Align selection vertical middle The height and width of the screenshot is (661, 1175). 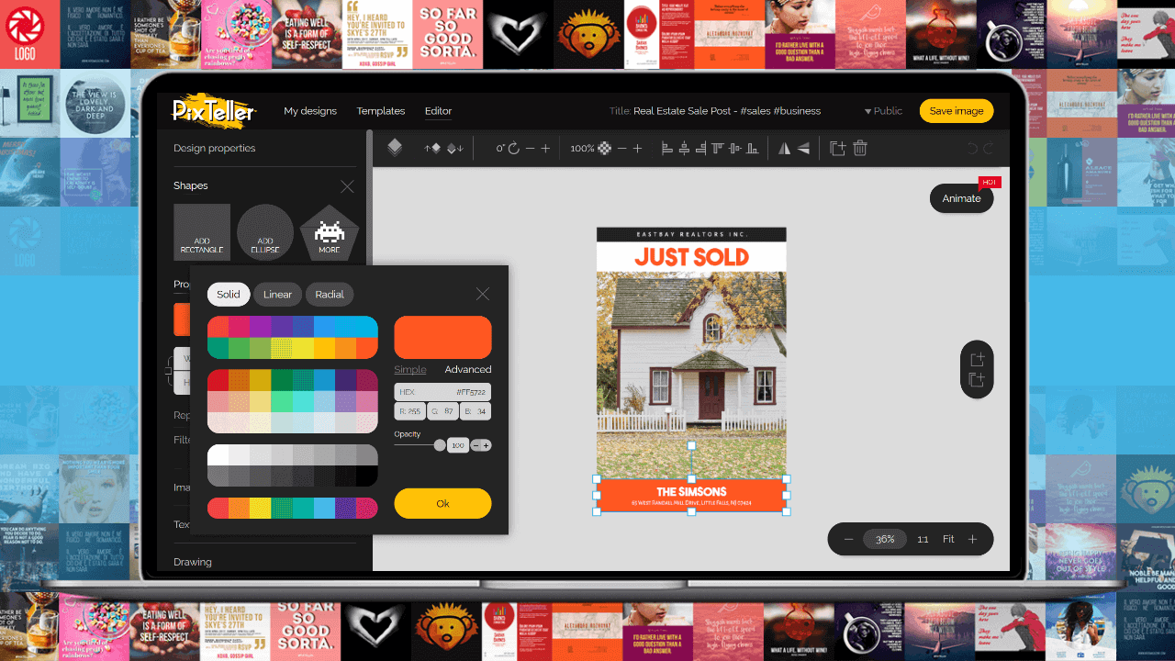tap(734, 148)
